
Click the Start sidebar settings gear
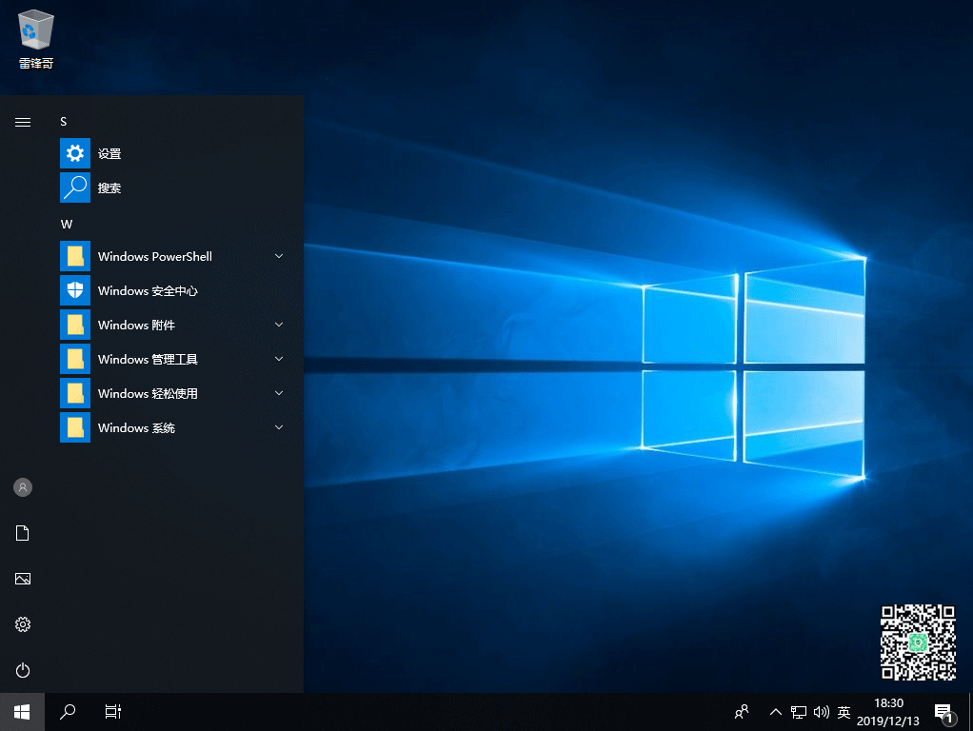(23, 624)
